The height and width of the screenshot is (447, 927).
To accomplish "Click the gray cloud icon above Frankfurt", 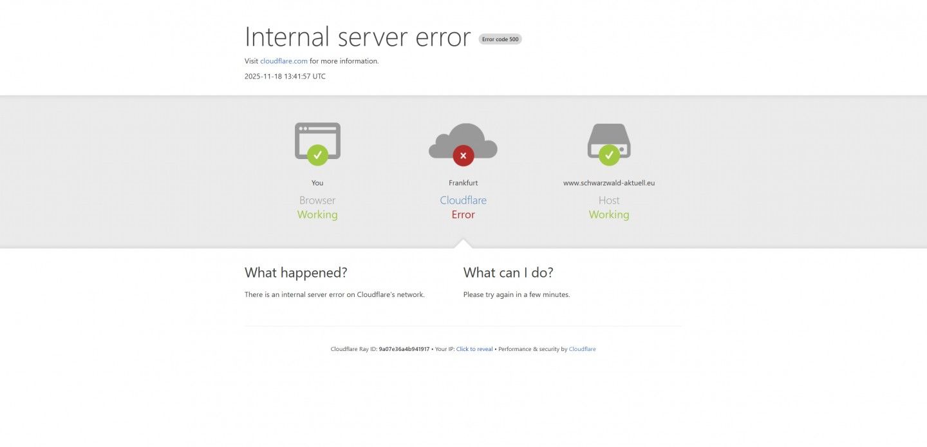I will [x=463, y=140].
